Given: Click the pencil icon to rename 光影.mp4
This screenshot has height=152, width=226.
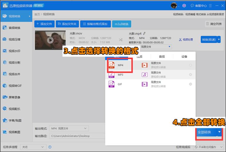Looking at the screenshot, I should 144,33.
